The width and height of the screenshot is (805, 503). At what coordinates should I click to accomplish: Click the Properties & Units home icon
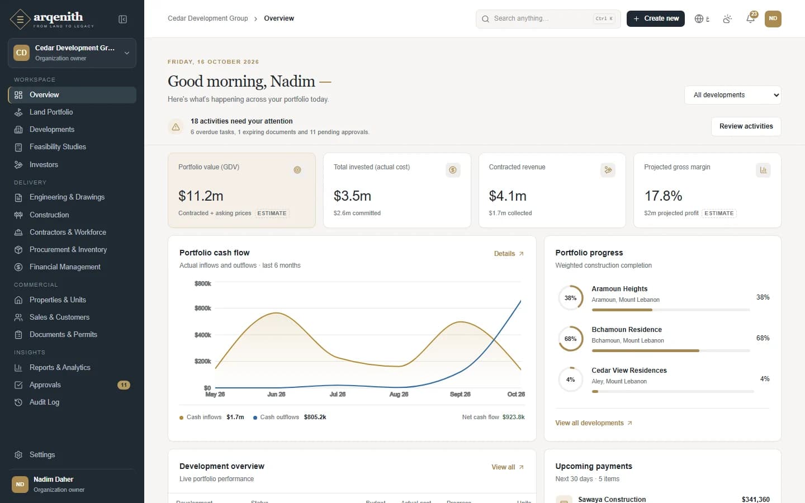point(18,300)
